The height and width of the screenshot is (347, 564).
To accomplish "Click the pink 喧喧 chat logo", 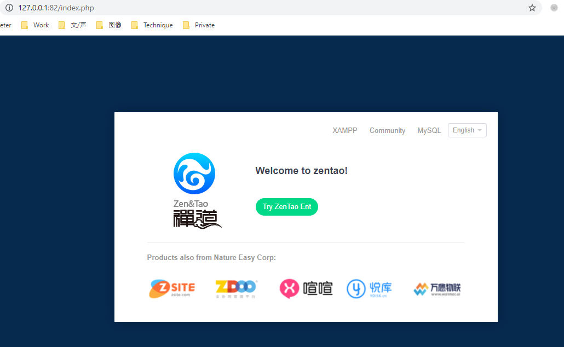I will click(306, 288).
